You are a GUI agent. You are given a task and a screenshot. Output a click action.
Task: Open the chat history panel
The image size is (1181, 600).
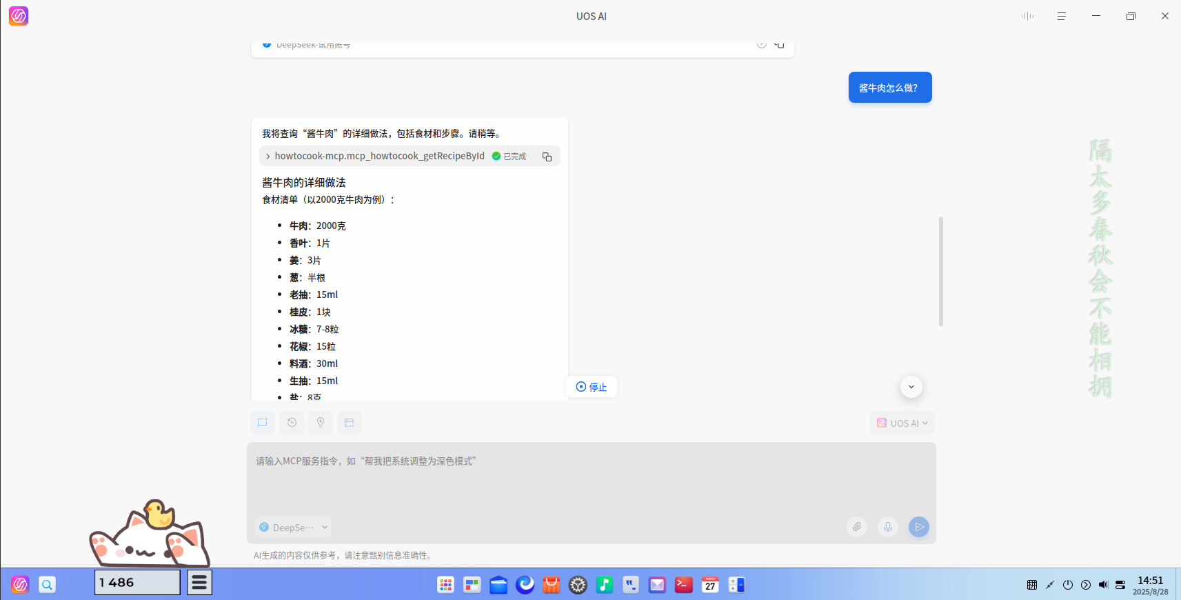292,423
